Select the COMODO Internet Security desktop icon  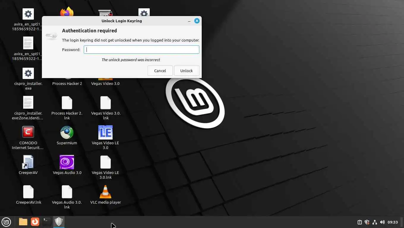click(x=28, y=132)
